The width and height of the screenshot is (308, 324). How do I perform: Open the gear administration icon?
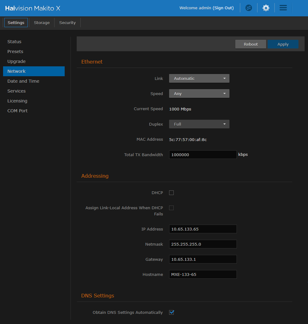[266, 8]
